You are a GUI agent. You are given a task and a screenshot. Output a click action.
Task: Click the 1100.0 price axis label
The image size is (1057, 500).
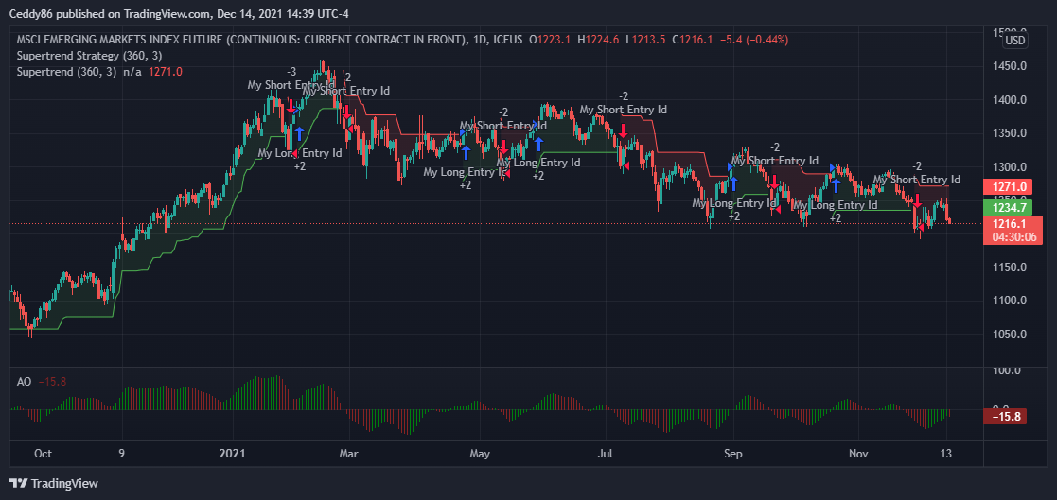[x=1009, y=301]
